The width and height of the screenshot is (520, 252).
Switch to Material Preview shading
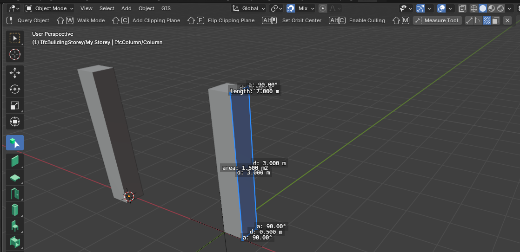(x=492, y=8)
